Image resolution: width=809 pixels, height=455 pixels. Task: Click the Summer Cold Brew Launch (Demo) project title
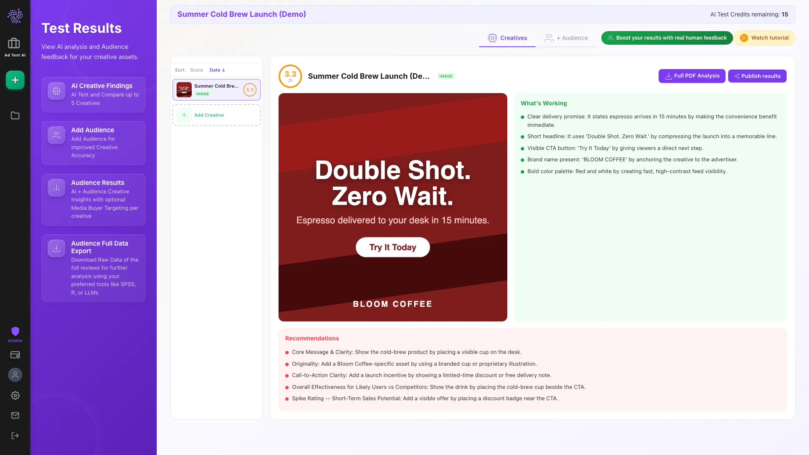tap(241, 14)
